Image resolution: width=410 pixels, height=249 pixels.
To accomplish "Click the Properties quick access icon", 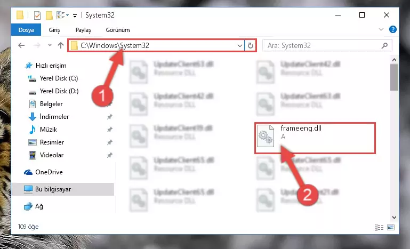I will pyautogui.click(x=37, y=15).
